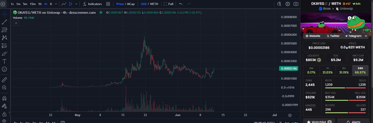Activate the zoom in magnifier tool

coord(4,88)
